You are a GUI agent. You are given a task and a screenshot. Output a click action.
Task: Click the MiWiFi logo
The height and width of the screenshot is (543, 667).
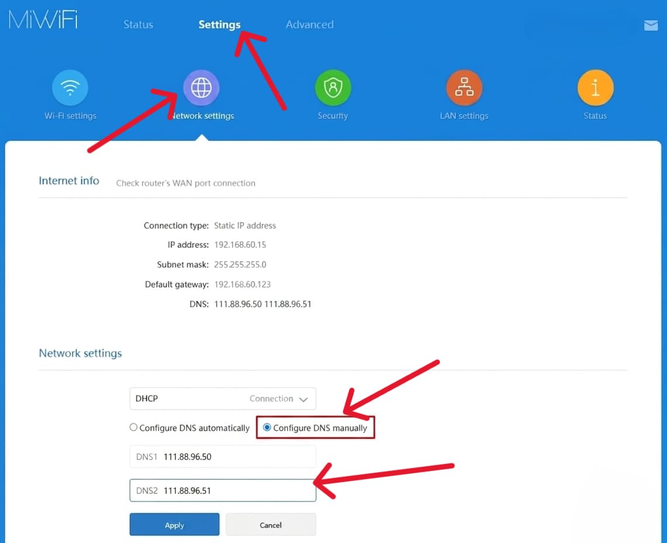tap(43, 19)
